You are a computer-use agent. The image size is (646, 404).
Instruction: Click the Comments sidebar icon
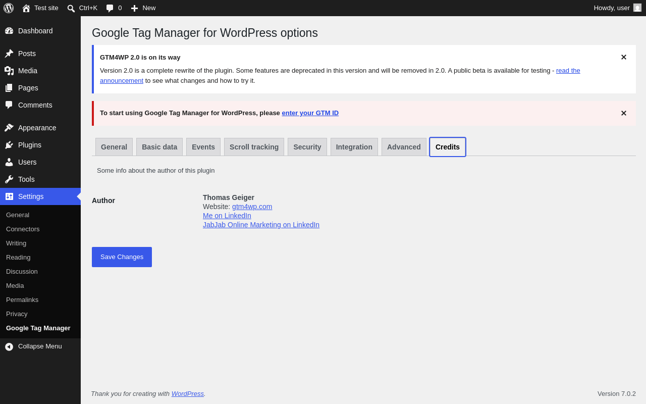9,105
